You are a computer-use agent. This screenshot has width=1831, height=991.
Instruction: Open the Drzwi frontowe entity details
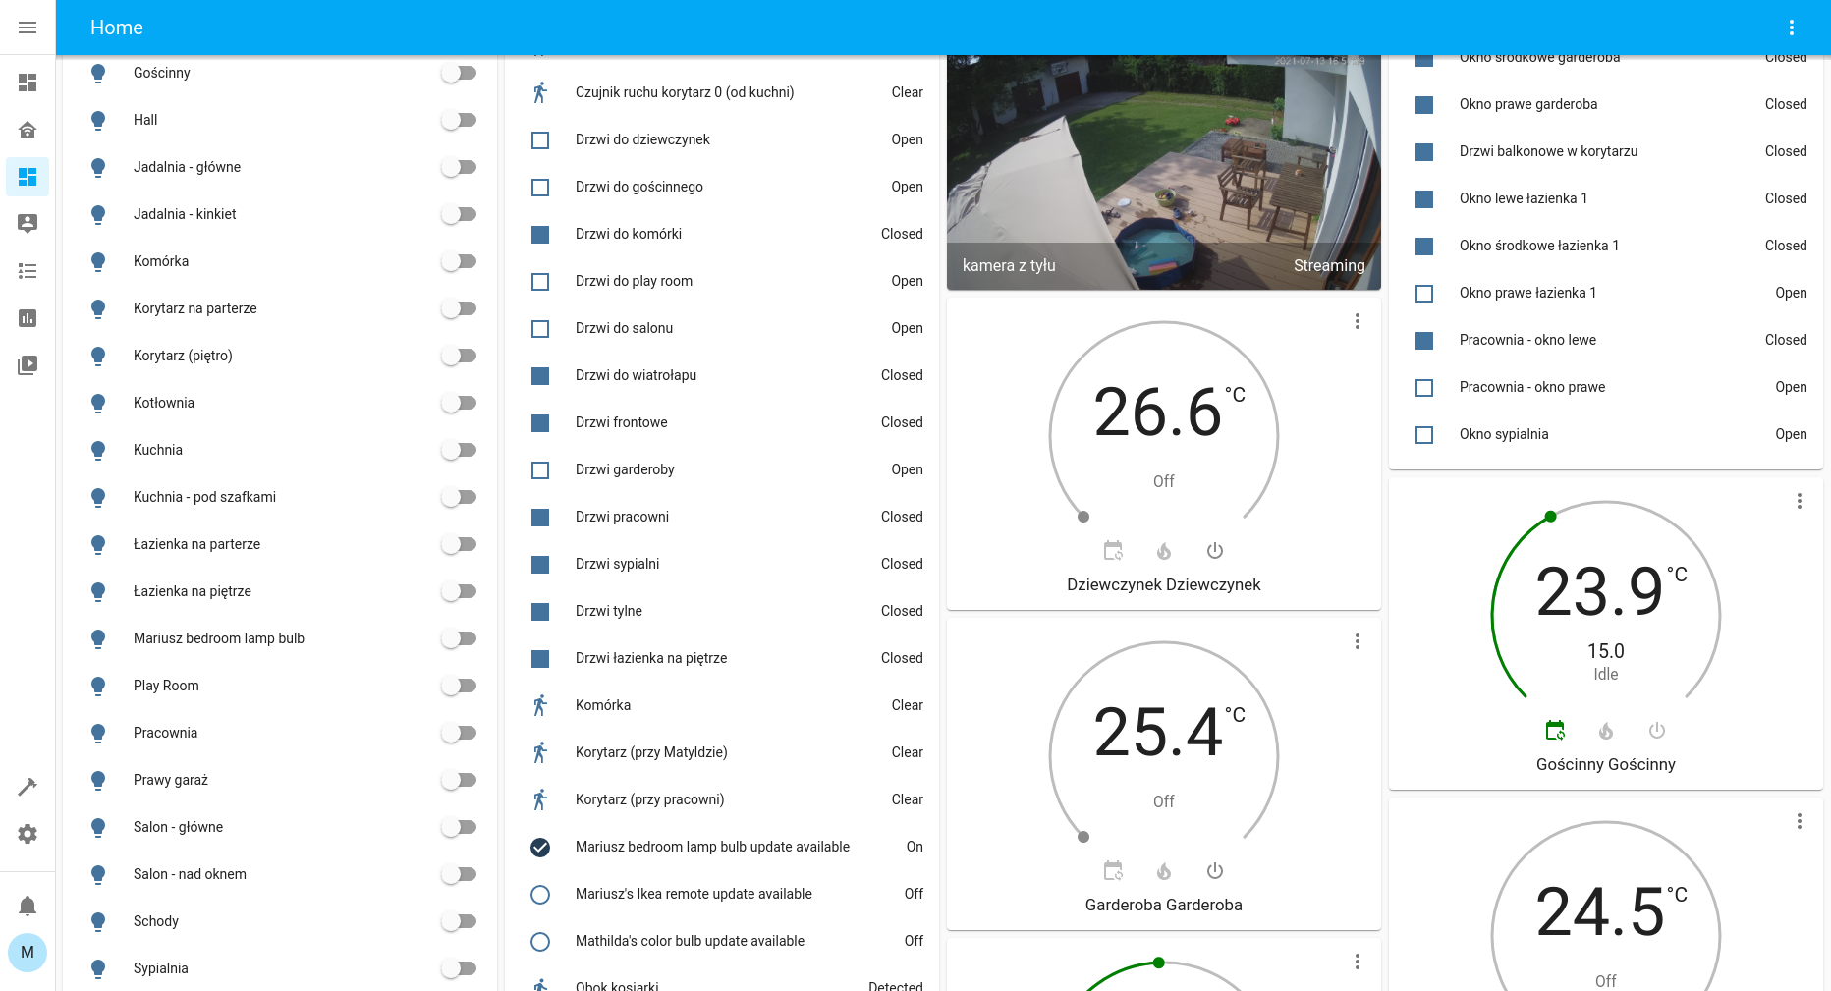[x=621, y=422]
